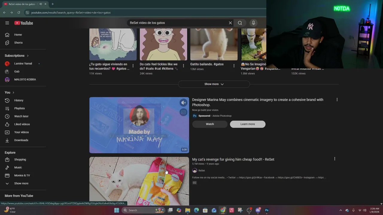
Task: Open options for '¿Tu gato sigue viviendo' short
Action: 133,66
